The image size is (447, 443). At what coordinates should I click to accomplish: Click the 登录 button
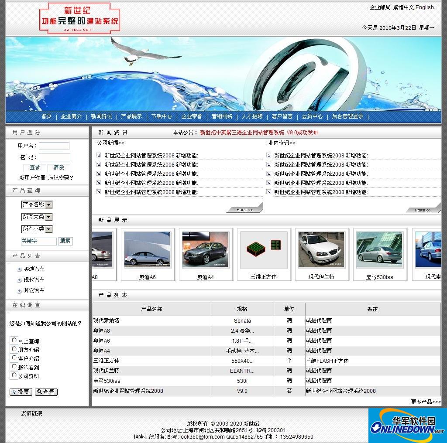click(35, 168)
